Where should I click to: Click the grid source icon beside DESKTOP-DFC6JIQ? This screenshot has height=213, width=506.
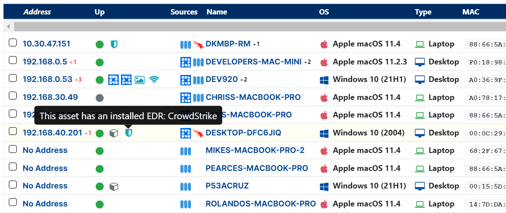click(186, 133)
